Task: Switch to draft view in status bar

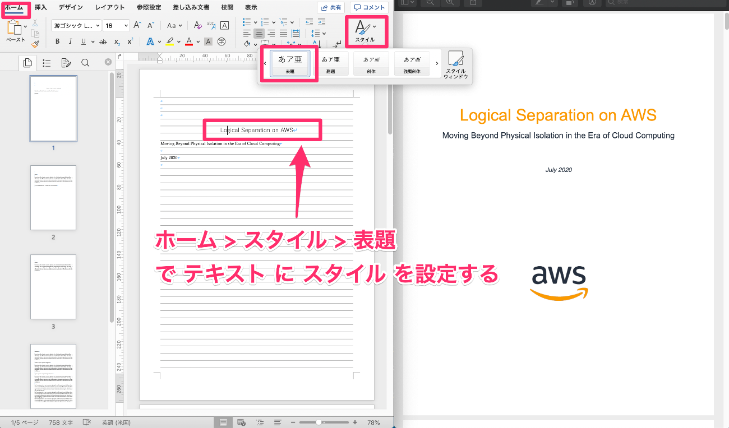Action: pyautogui.click(x=278, y=422)
